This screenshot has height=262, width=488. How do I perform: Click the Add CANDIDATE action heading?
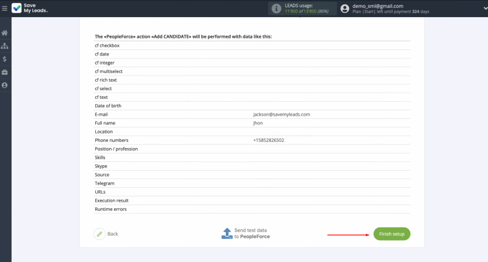183,37
